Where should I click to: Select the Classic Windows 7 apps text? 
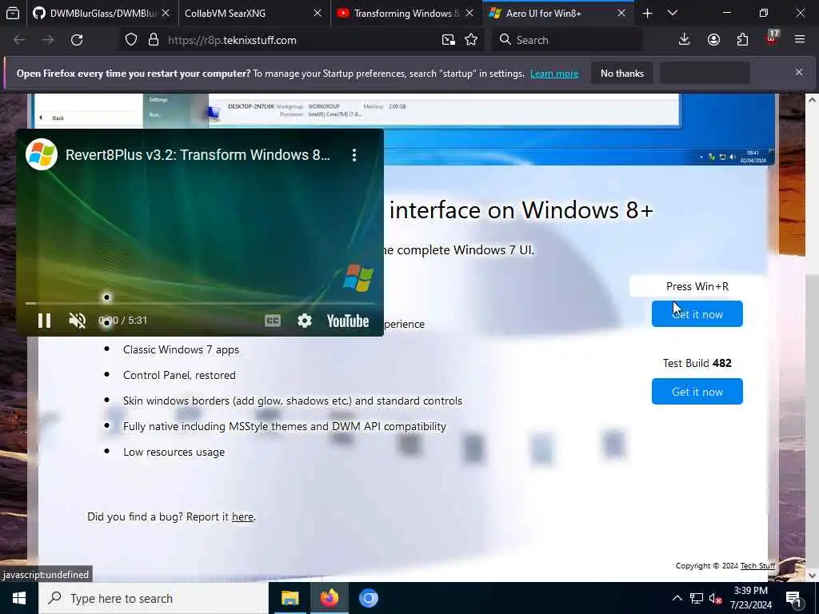pos(182,350)
